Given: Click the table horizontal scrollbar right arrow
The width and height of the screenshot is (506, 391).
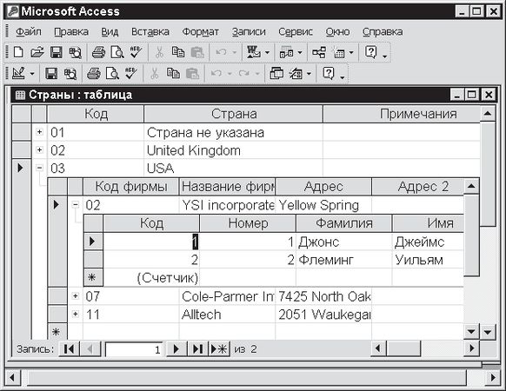Looking at the screenshot, I should (x=471, y=348).
